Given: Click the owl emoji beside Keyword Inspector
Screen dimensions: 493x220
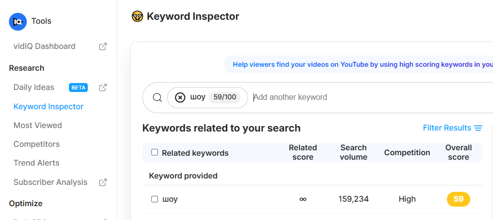Looking at the screenshot, I should [x=137, y=16].
